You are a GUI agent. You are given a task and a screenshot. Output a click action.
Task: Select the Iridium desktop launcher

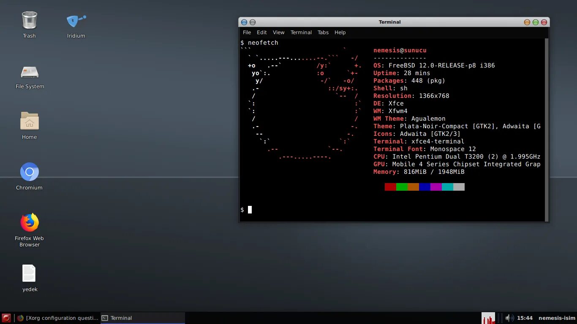coord(76,24)
